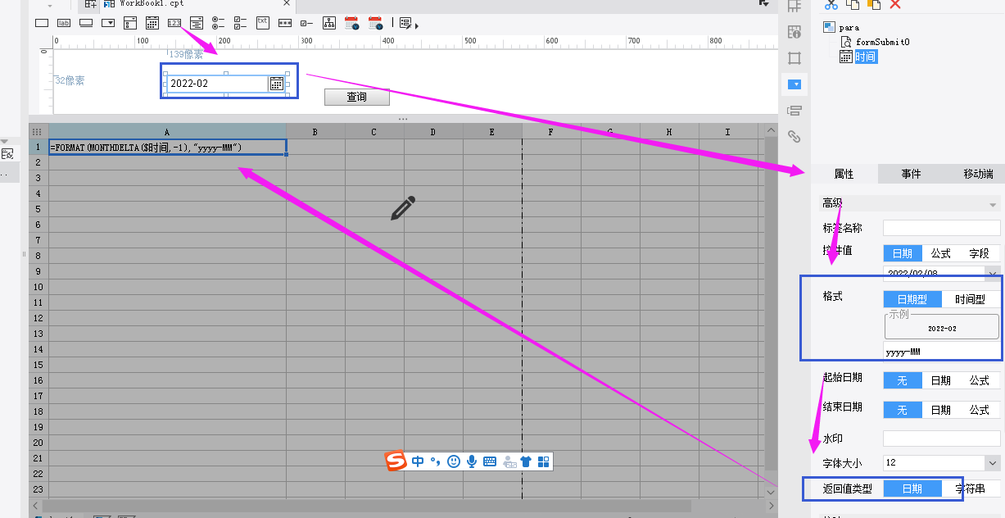The height and width of the screenshot is (518, 1005).
Task: Set 结束日期 to 日期
Action: [941, 410]
